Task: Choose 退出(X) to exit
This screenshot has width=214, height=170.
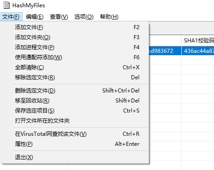Action: 75,157
